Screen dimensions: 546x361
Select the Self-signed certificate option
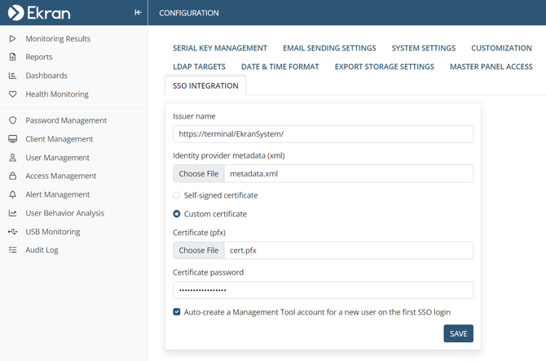[x=177, y=195]
